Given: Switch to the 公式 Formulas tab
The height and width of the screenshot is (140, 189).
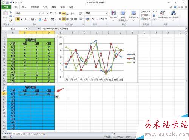Looking at the screenshot, I should [x=45, y=7].
